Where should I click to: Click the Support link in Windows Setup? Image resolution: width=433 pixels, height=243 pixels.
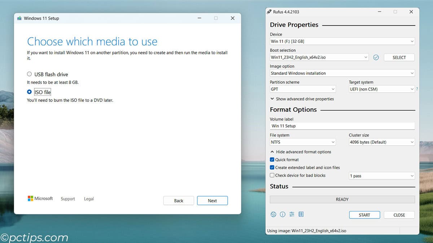click(x=68, y=198)
